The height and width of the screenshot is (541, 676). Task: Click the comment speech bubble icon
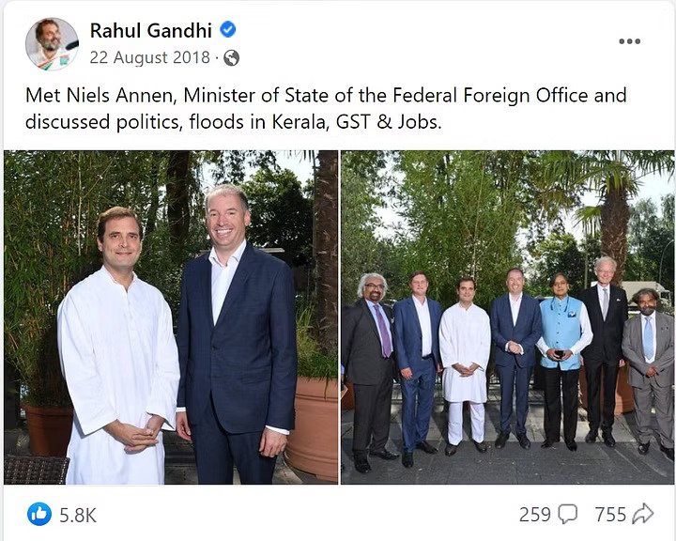(x=568, y=515)
